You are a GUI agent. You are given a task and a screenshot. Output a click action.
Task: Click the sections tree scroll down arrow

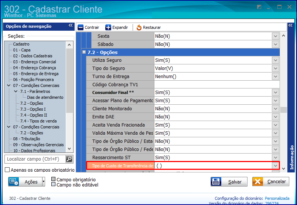(69, 149)
